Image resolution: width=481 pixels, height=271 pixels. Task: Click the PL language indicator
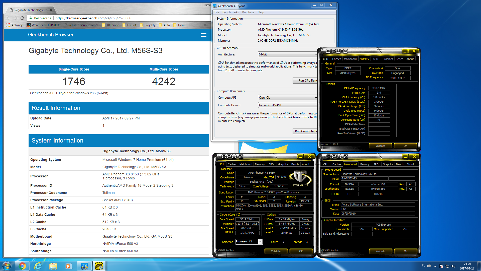tap(423, 265)
